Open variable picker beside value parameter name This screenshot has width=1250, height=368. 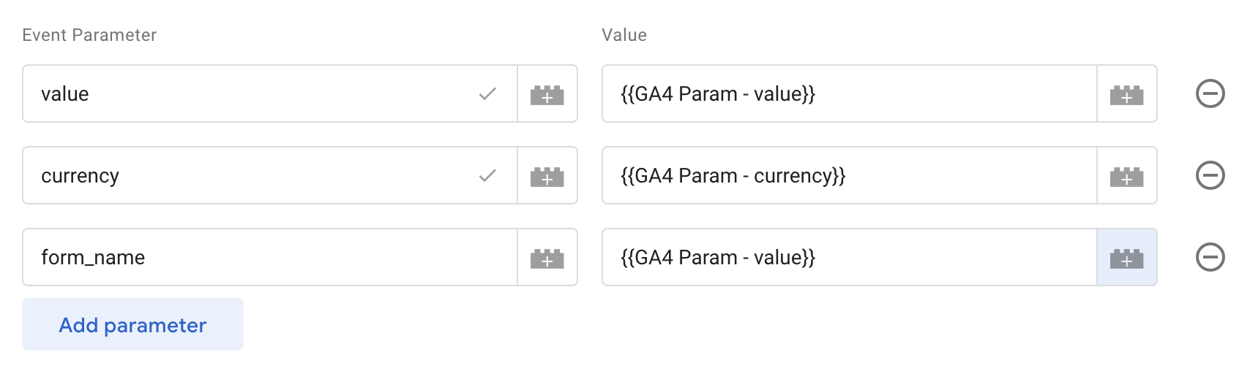click(547, 94)
